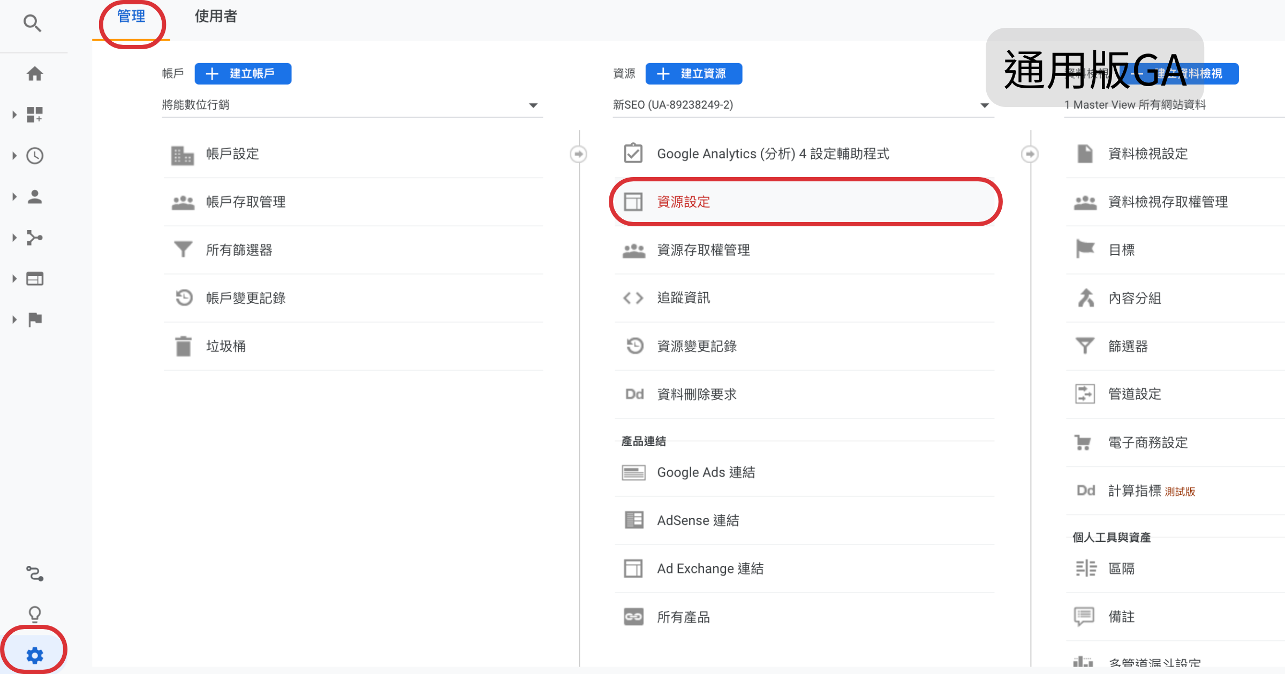The width and height of the screenshot is (1285, 674).
Task: Click arrow circle between account and property
Action: pos(578,154)
